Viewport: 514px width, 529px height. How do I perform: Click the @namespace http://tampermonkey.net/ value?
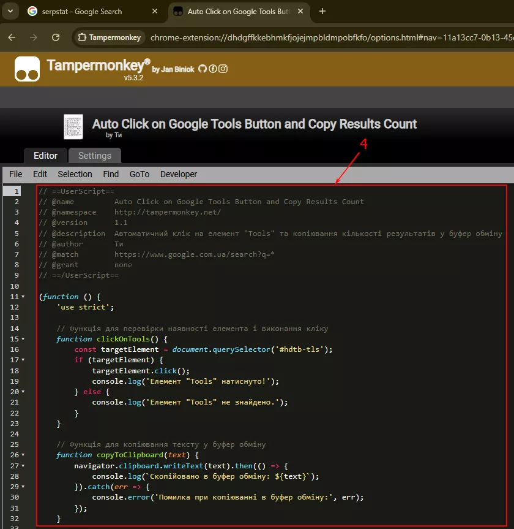[168, 212]
